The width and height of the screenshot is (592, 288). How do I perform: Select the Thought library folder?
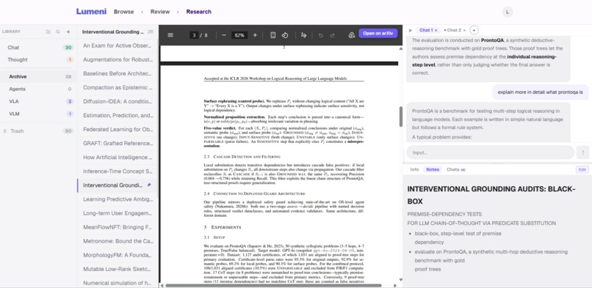tap(37, 59)
